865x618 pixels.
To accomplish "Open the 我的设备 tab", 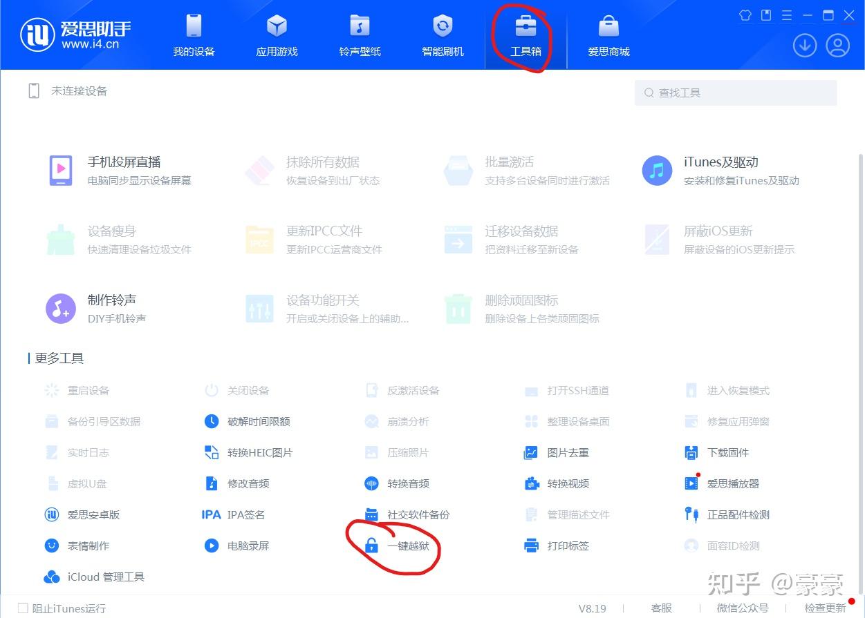I will [x=194, y=35].
